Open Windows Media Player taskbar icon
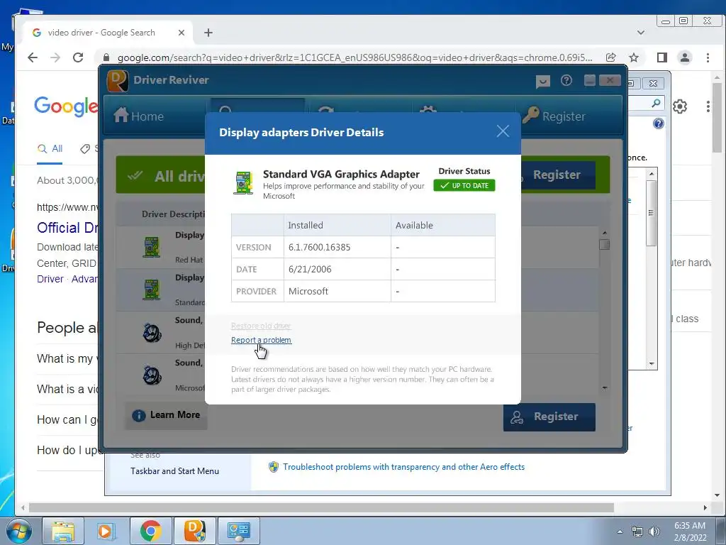The width and height of the screenshot is (726, 545). (106, 531)
